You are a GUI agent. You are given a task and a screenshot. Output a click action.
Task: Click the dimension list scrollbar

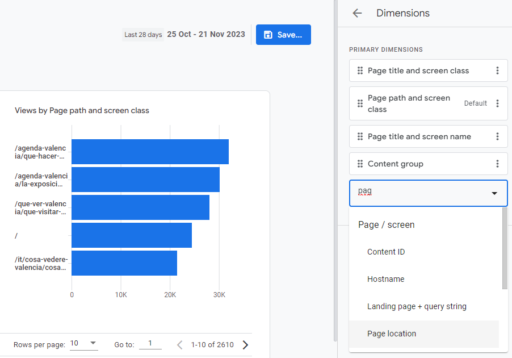[505, 250]
